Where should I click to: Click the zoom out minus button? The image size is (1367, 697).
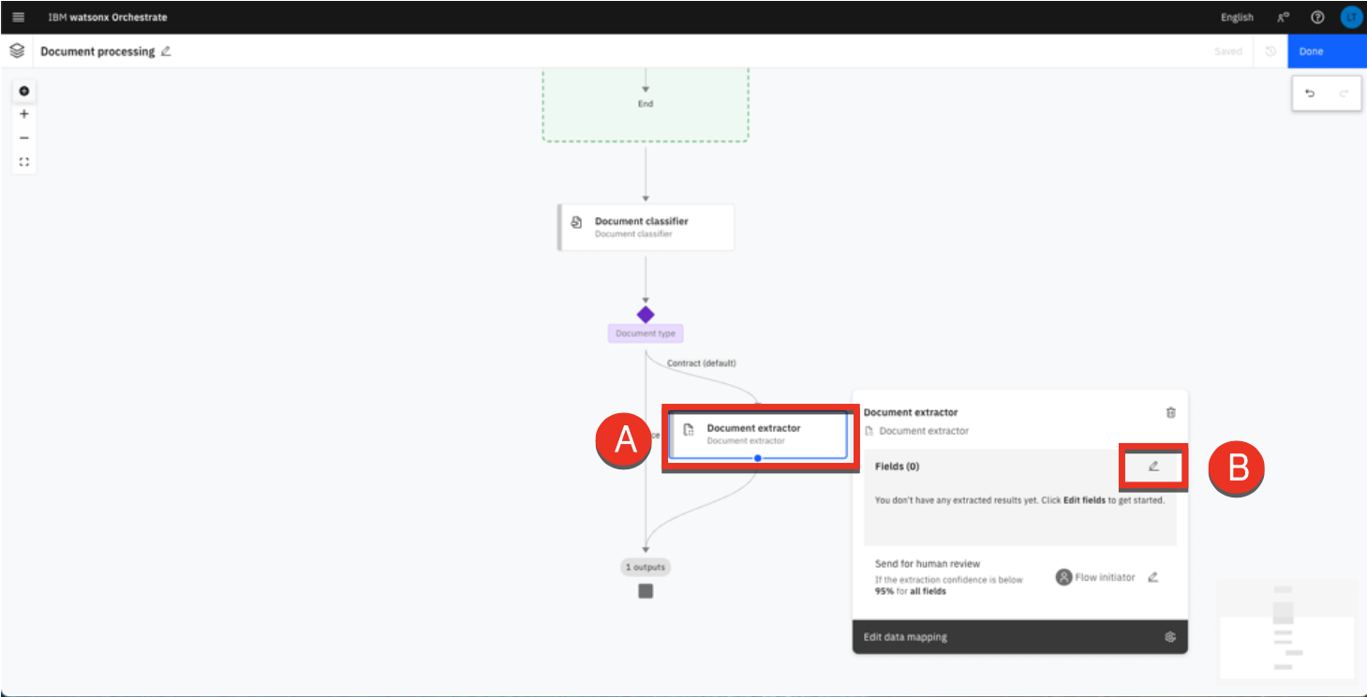tap(24, 138)
